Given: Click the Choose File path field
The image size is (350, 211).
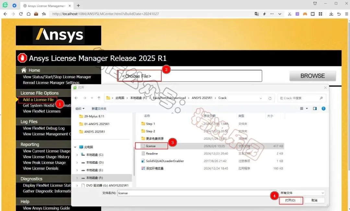Looking at the screenshot, I should click(190, 76).
